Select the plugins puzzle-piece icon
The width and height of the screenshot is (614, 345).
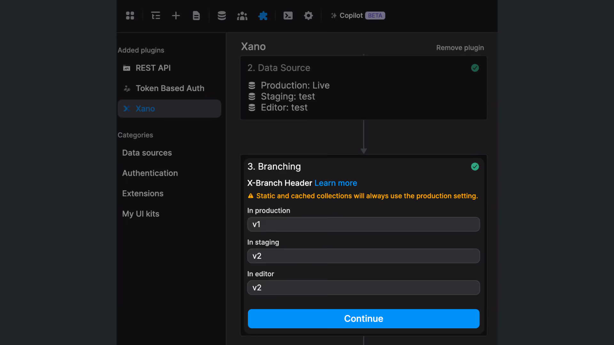click(x=263, y=16)
